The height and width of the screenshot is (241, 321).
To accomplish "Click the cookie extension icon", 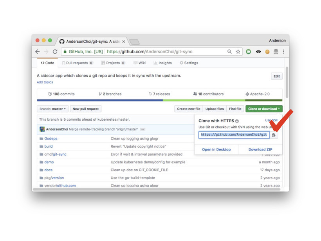I will point(267,52).
